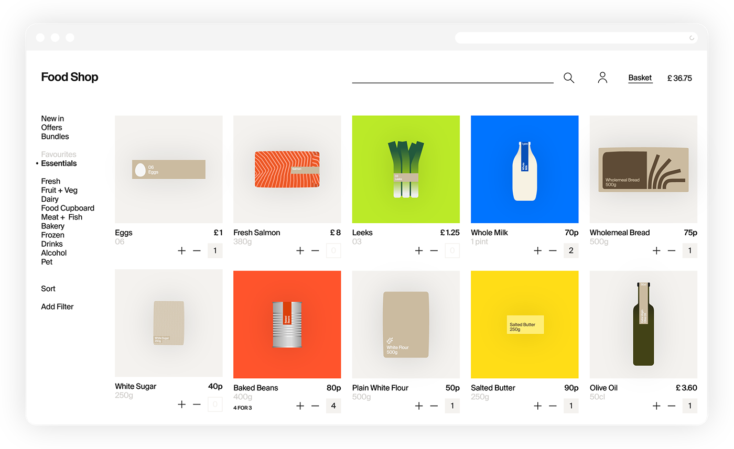Go to Offers in sidebar
Image resolution: width=734 pixels, height=449 pixels.
point(51,128)
